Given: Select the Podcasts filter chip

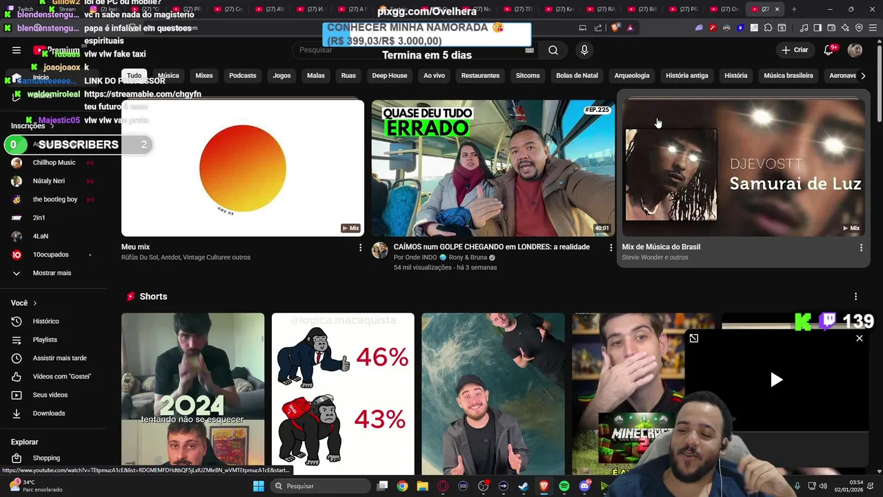Looking at the screenshot, I should point(243,75).
